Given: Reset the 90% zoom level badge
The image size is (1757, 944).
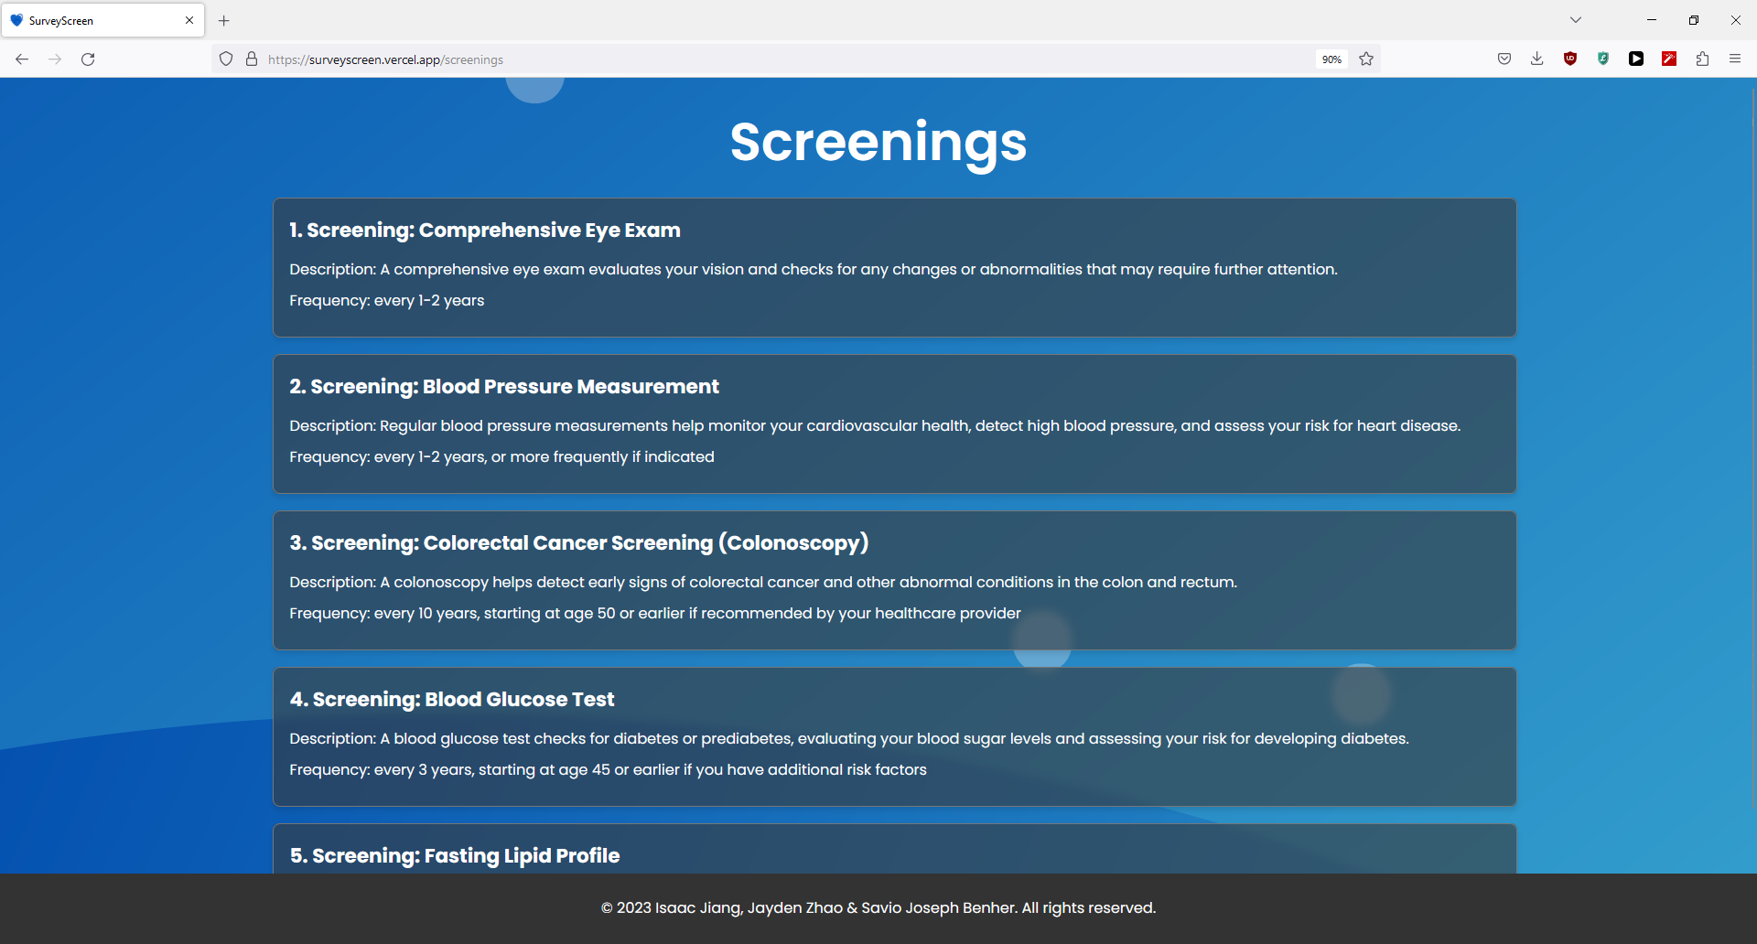Looking at the screenshot, I should (1331, 59).
